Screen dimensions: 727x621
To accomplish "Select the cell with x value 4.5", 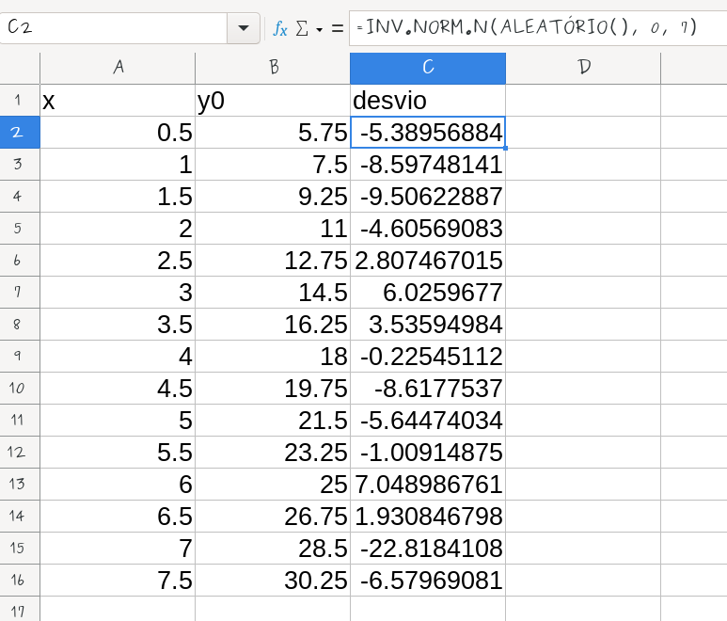I will [x=118, y=389].
